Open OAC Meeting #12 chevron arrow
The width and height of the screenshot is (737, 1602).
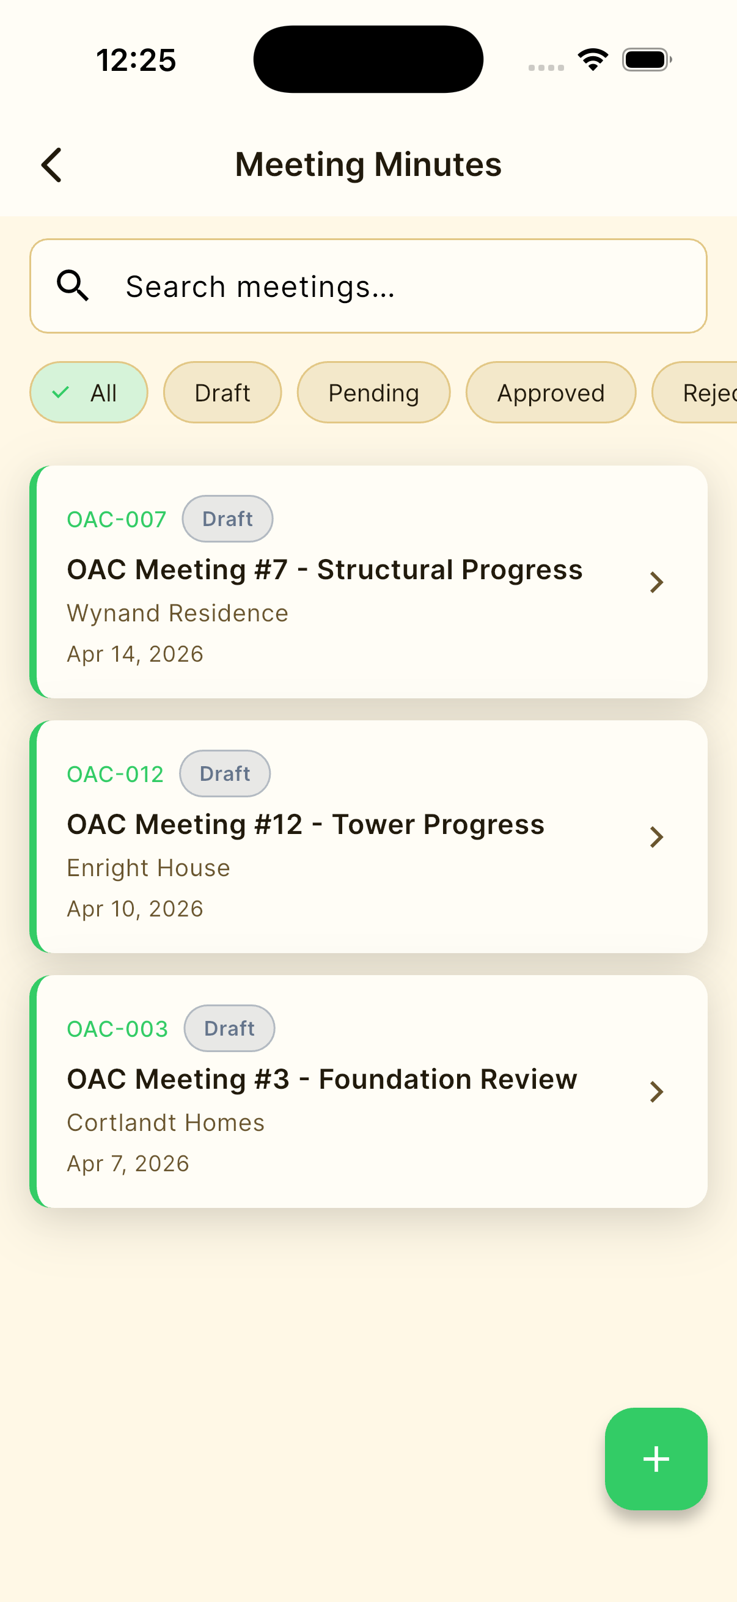pos(656,837)
